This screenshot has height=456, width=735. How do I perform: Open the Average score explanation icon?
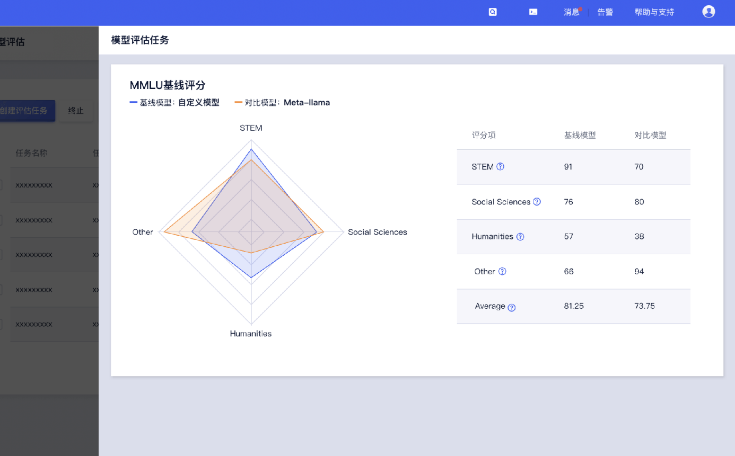[511, 307]
